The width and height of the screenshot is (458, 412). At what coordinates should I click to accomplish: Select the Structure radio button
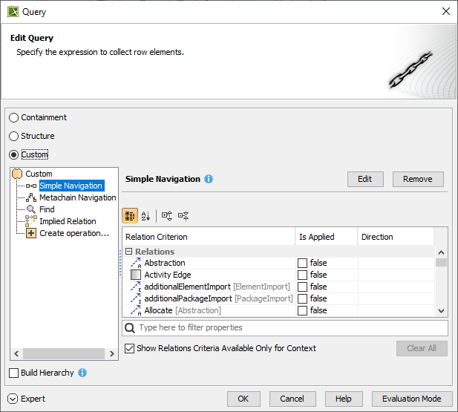14,136
